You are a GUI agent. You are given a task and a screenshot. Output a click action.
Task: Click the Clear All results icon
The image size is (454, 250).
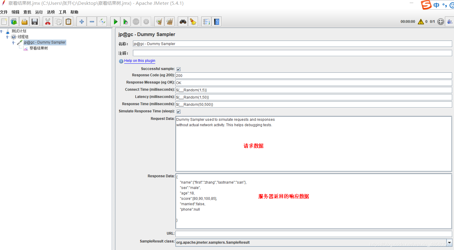click(x=170, y=22)
